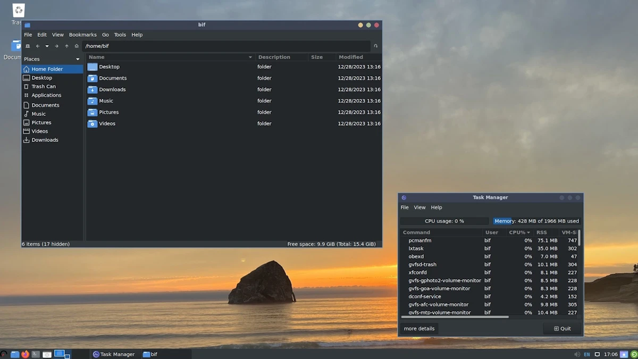Launch Firefox from the taskbar
Image resolution: width=638 pixels, height=359 pixels.
coord(25,354)
